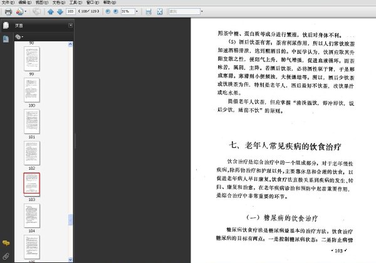
Task: Open the gear options menu in the Pages panel
Action: click(19, 37)
